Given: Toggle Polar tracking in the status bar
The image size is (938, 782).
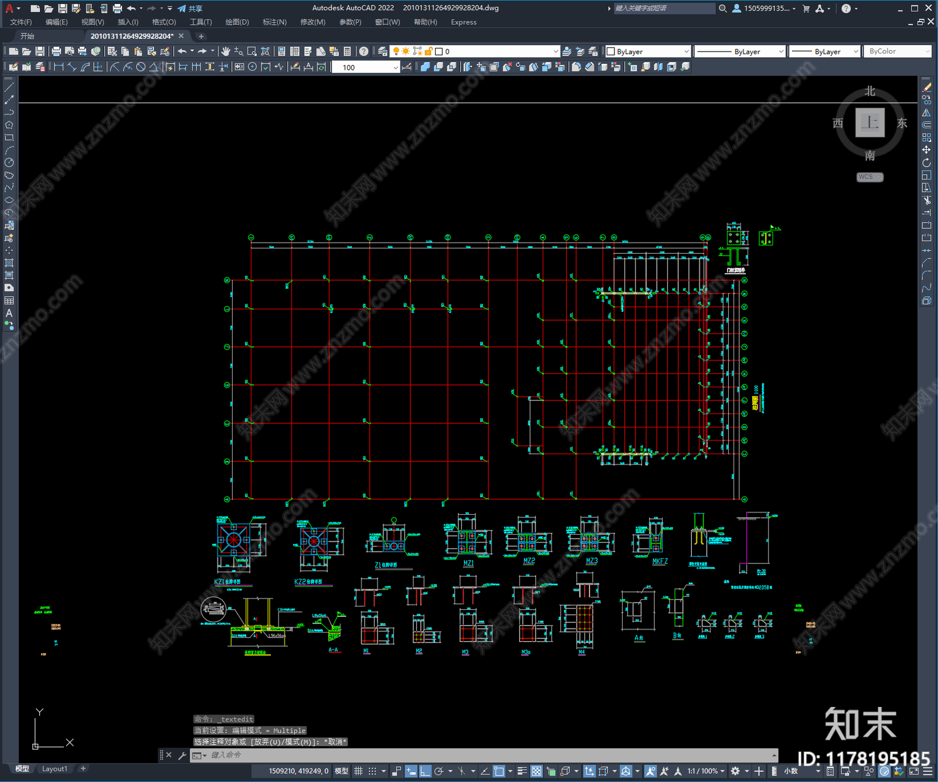Looking at the screenshot, I should coord(439,771).
